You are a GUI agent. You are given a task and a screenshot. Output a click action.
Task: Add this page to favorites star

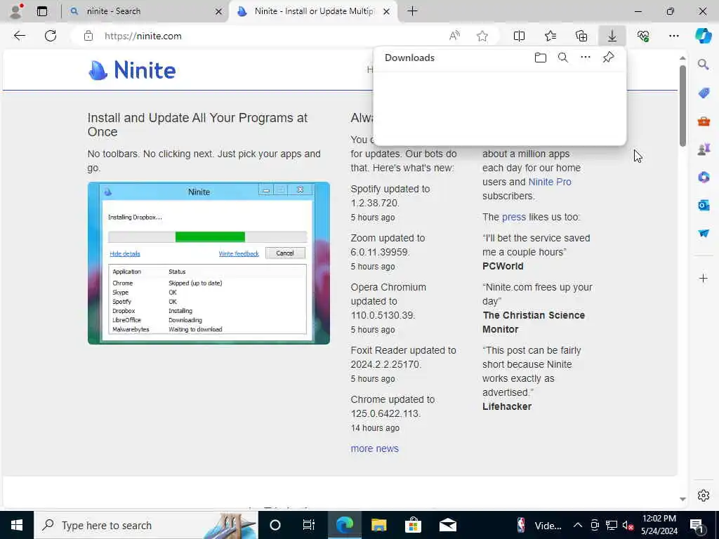tap(482, 36)
